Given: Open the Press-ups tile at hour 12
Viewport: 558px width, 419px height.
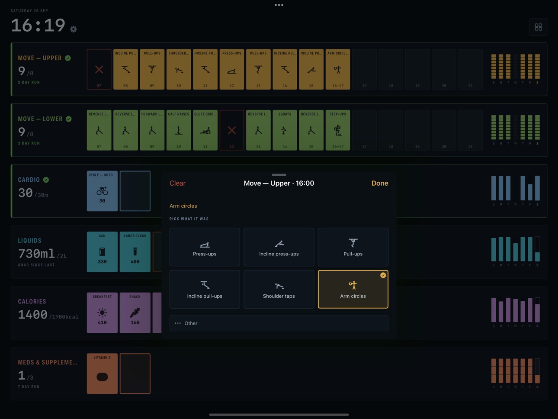Looking at the screenshot, I should [232, 69].
